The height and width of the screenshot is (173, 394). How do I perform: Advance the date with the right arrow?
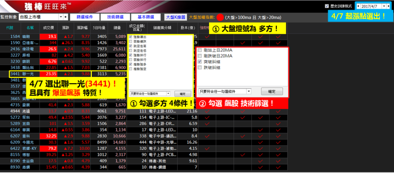pyautogui.click(x=388, y=6)
